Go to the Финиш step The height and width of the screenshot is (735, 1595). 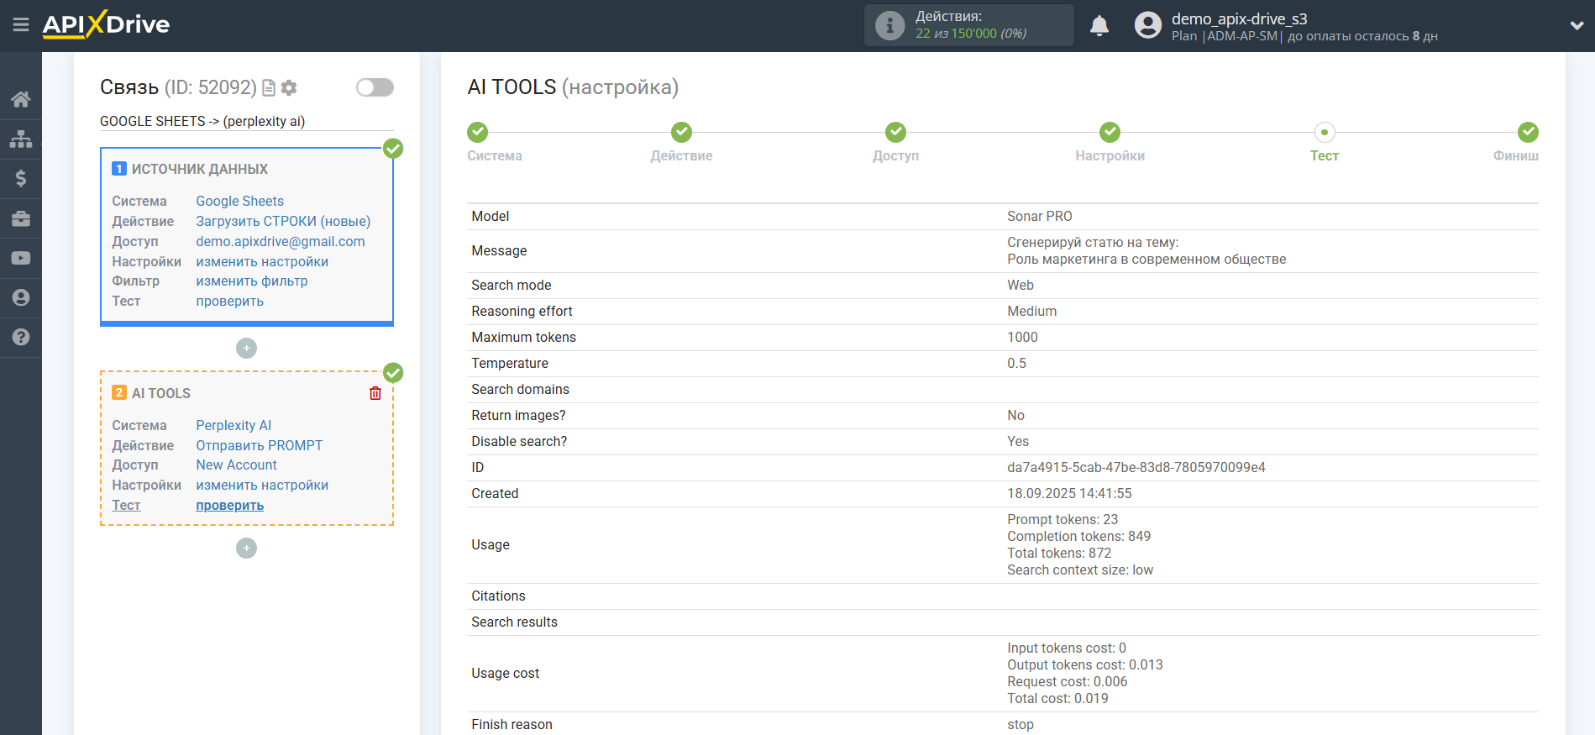click(1527, 133)
